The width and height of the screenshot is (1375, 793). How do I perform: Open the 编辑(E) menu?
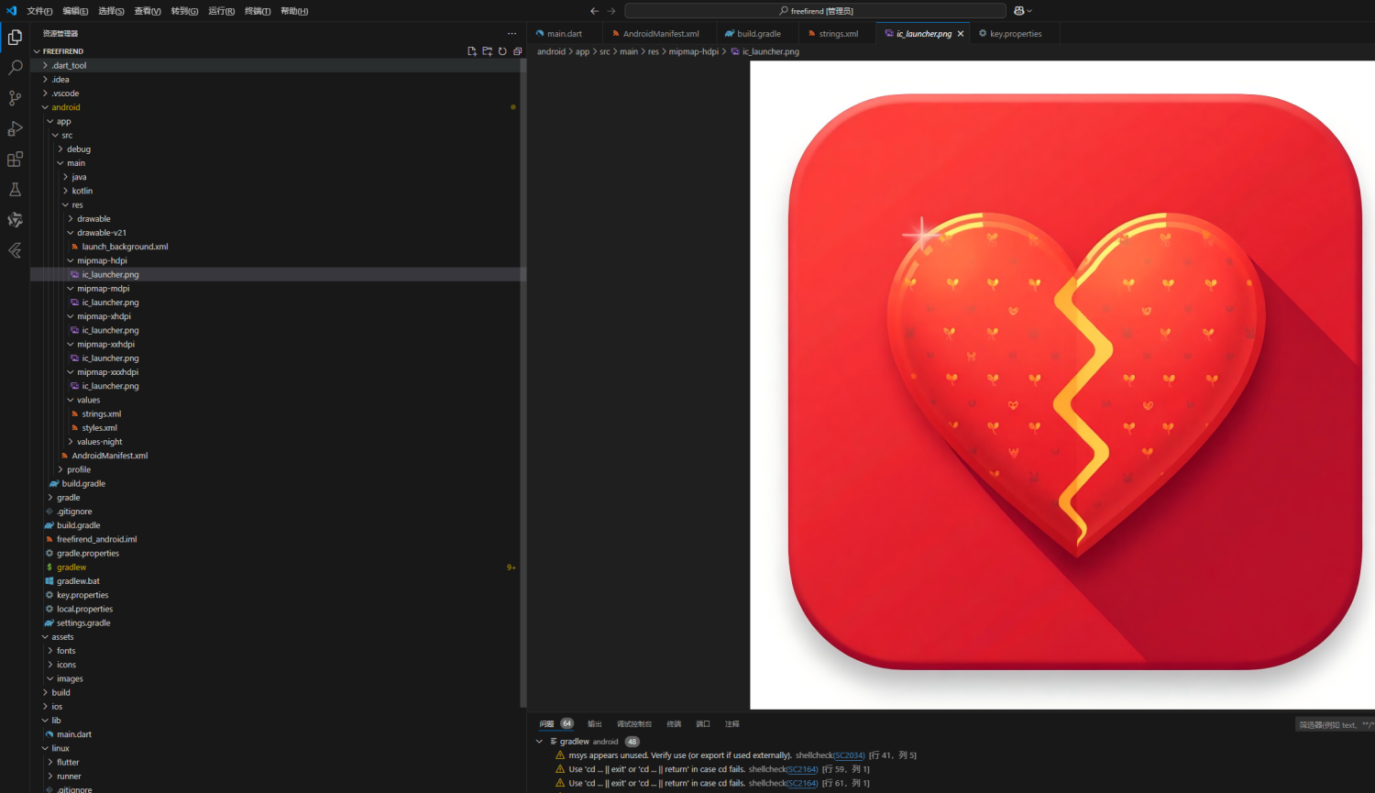point(75,11)
